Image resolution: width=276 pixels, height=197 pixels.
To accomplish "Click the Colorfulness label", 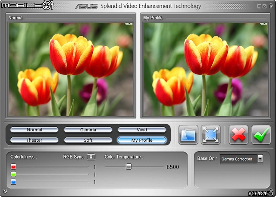I will (24, 157).
